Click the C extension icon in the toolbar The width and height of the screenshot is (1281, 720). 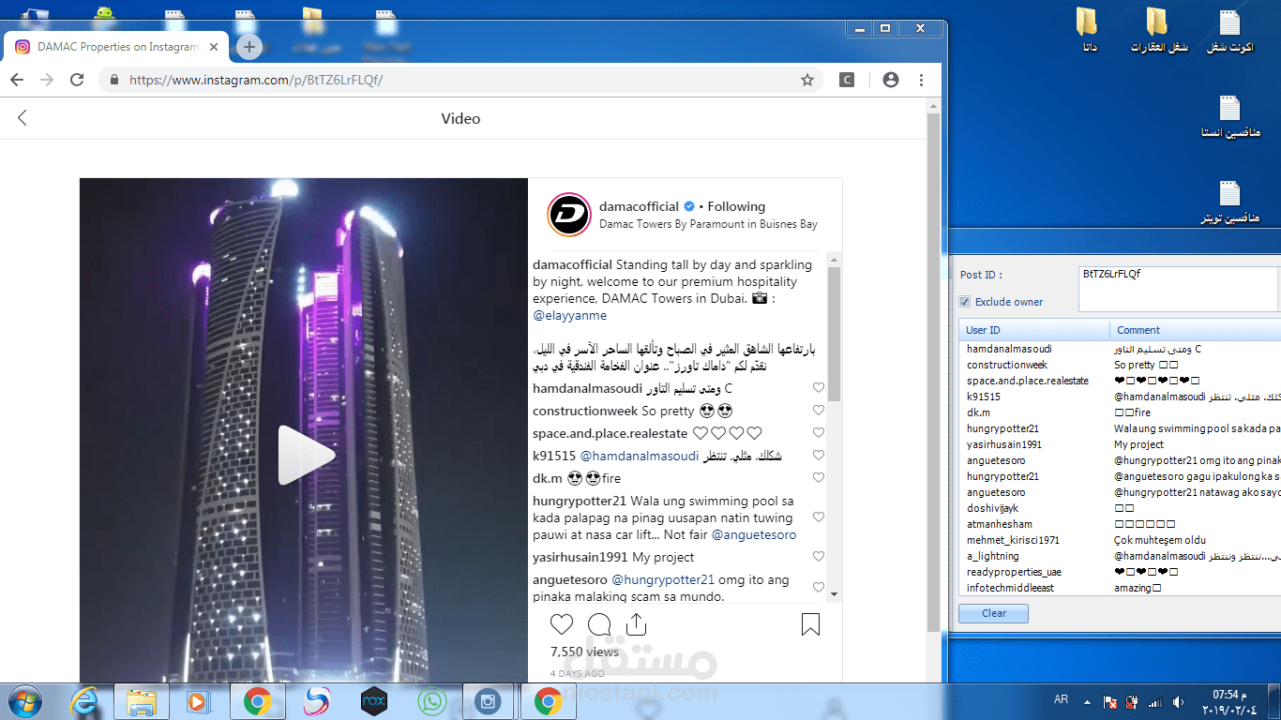point(847,80)
